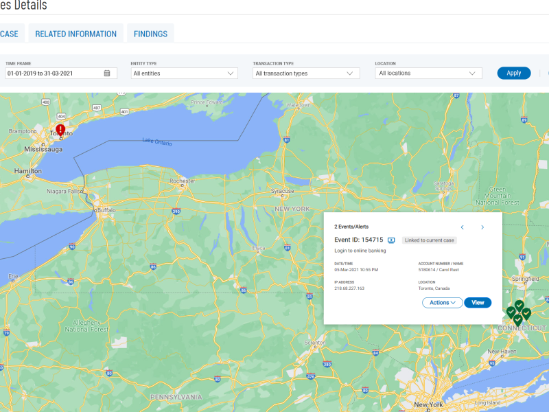
Task: Expand the Entity Type dropdown
Action: tap(184, 73)
